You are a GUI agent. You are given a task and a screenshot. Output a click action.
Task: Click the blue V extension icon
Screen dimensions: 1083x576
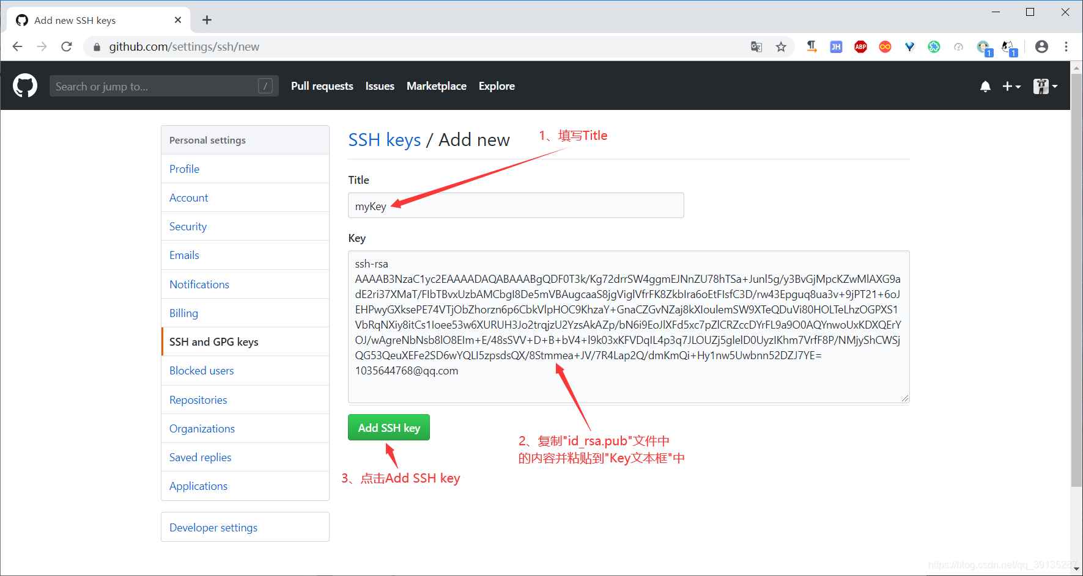coord(910,47)
